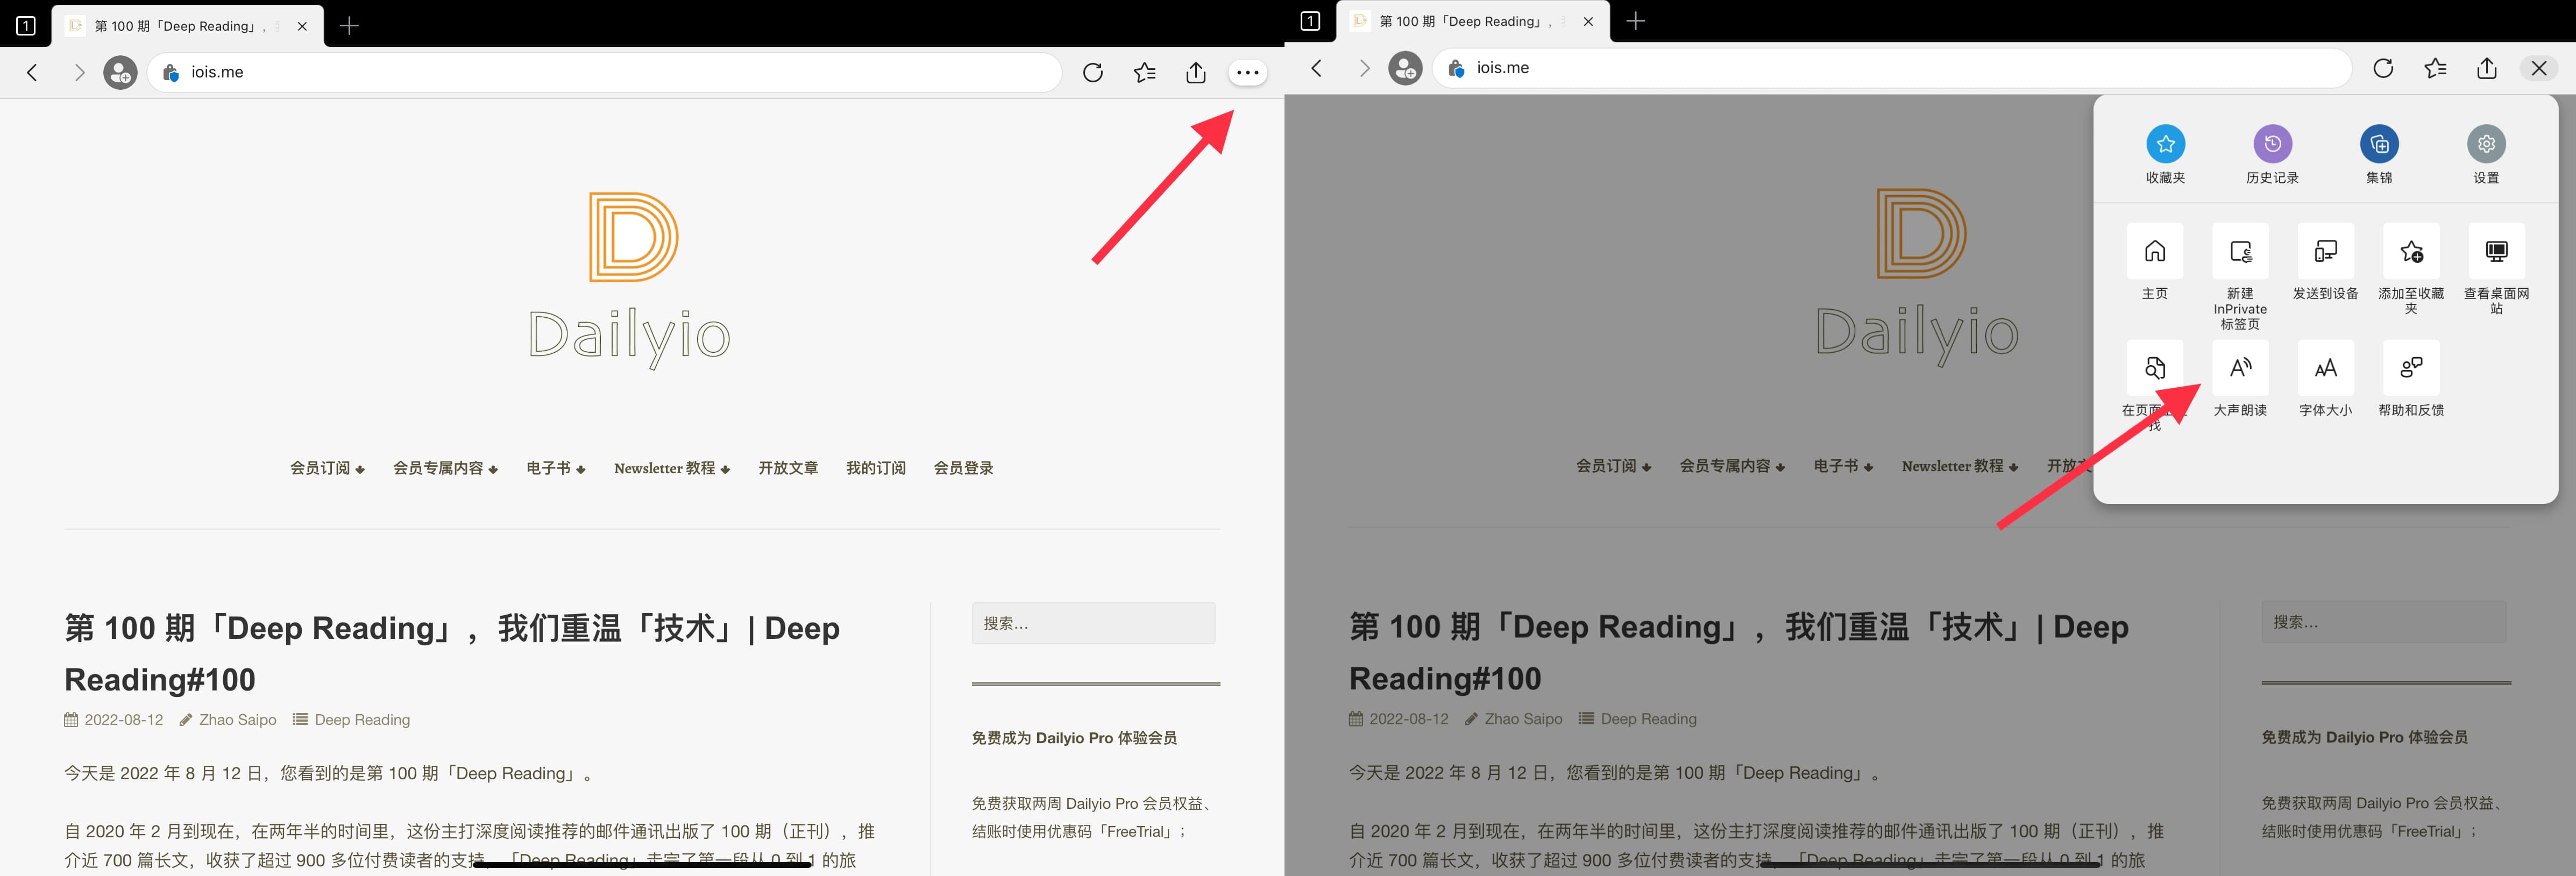Choose 发送到设备 in the popup
The width and height of the screenshot is (2576, 876).
(x=2326, y=262)
